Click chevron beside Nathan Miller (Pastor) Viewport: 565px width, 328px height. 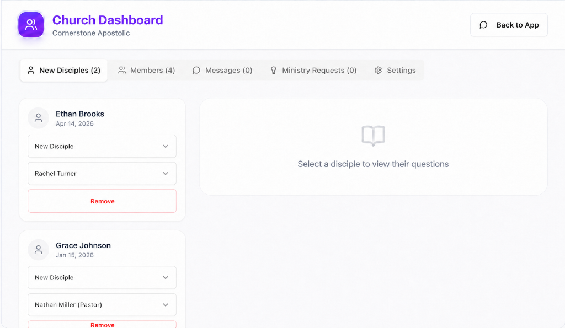click(x=166, y=305)
